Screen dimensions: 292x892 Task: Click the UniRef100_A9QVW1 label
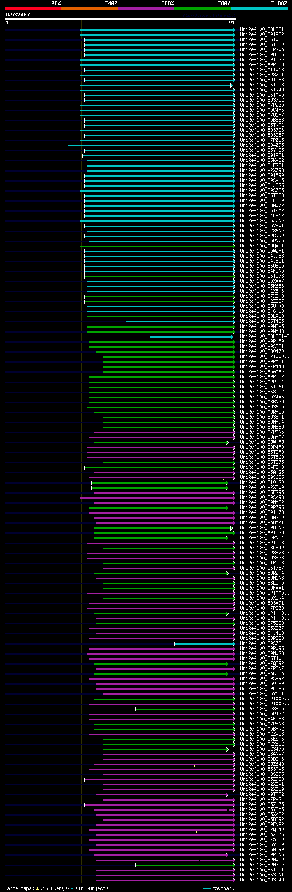point(262,246)
